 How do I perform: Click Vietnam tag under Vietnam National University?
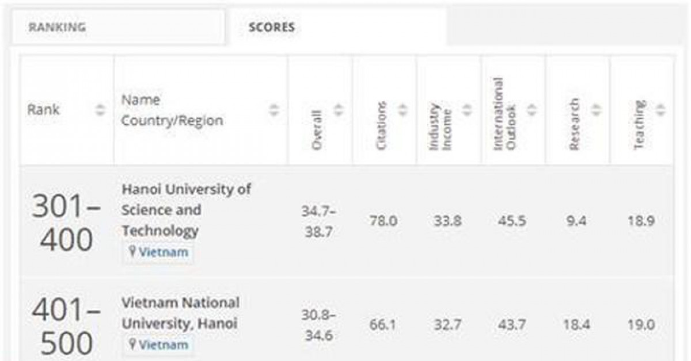pos(163,345)
